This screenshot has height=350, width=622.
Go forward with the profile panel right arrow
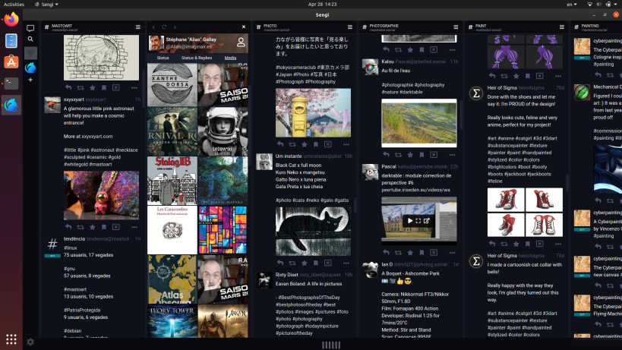click(x=175, y=27)
